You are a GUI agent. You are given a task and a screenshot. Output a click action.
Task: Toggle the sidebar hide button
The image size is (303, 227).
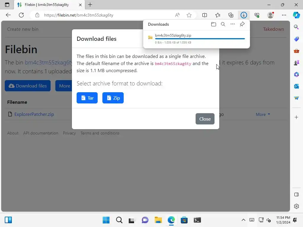click(296, 194)
